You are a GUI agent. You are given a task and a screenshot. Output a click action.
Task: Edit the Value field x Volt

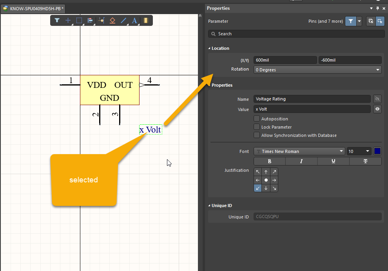tap(312, 109)
